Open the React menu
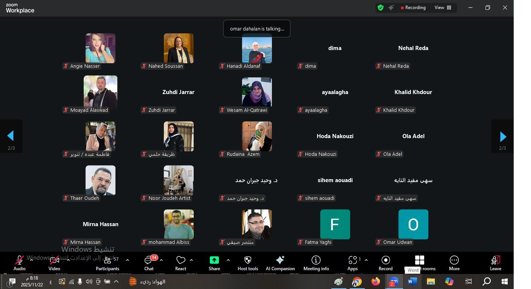 pos(181,260)
